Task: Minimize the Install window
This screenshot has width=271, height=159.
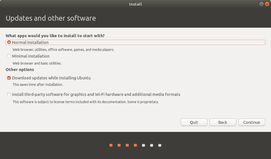Action: [x=261, y=4]
